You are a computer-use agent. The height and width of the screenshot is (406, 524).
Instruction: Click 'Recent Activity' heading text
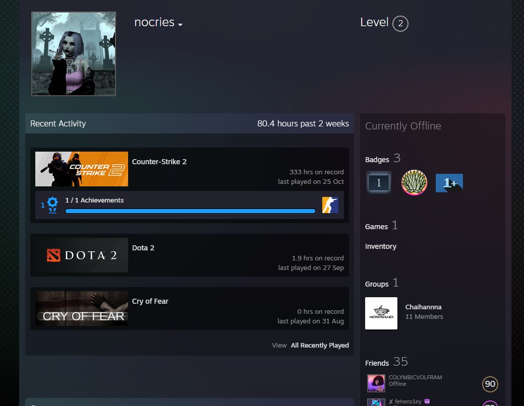click(x=58, y=123)
